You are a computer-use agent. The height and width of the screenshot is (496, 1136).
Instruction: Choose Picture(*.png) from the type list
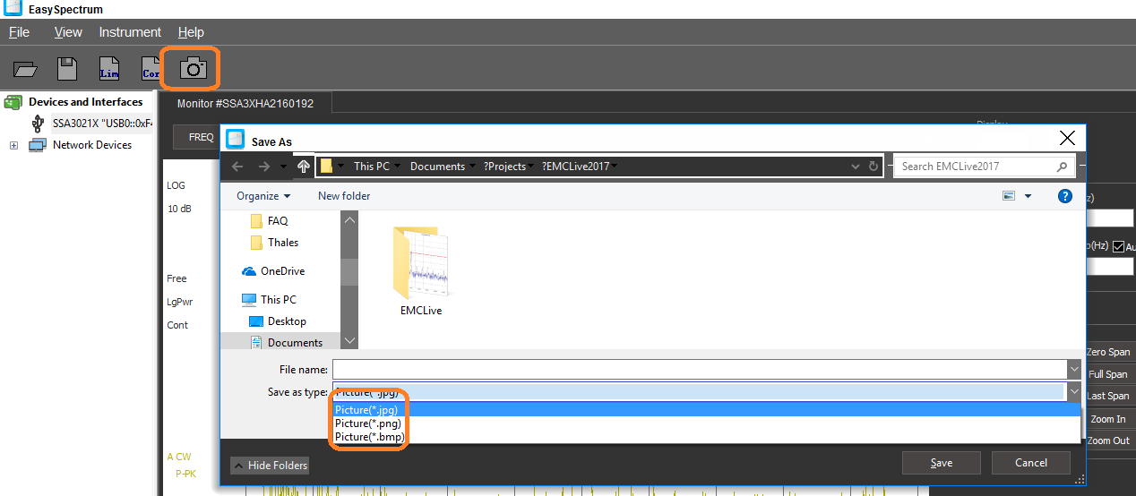(x=366, y=423)
